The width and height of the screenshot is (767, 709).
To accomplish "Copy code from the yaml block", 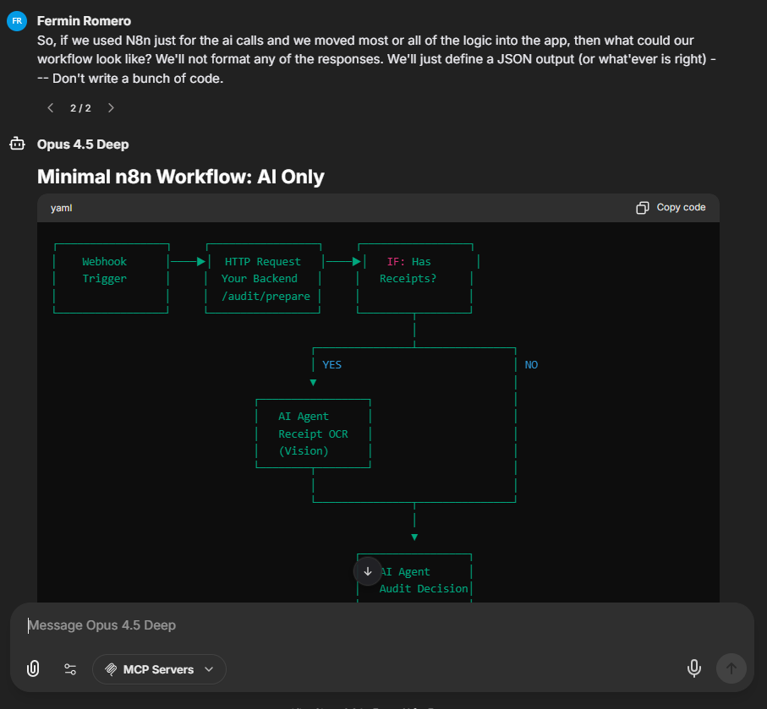I will pyautogui.click(x=671, y=208).
